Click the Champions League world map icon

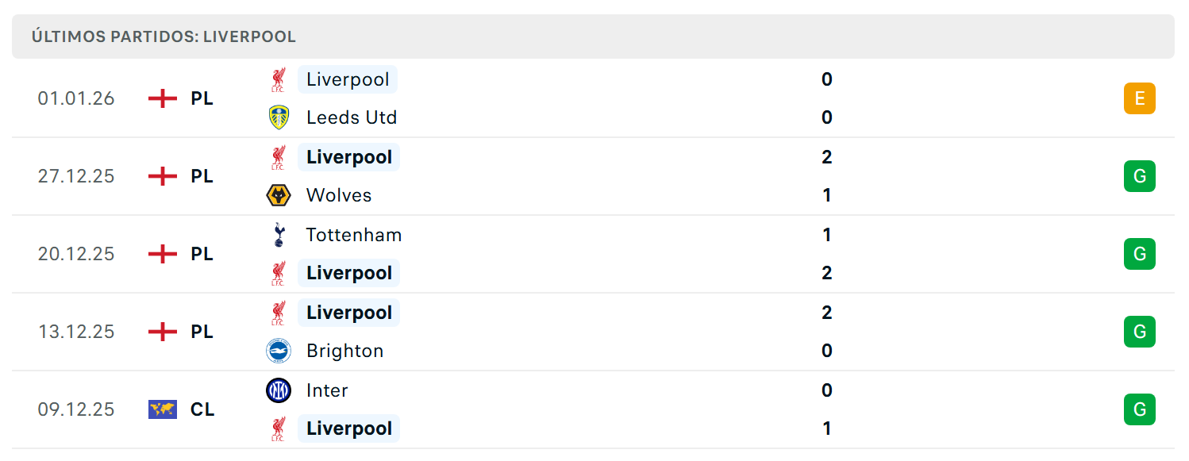point(163,409)
